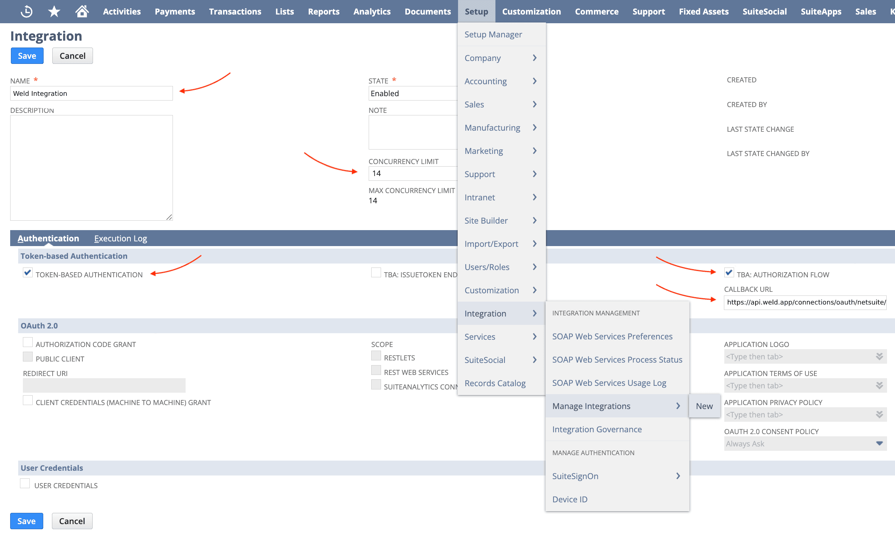The height and width of the screenshot is (535, 895).
Task: Click the Name input field
Action: point(92,94)
